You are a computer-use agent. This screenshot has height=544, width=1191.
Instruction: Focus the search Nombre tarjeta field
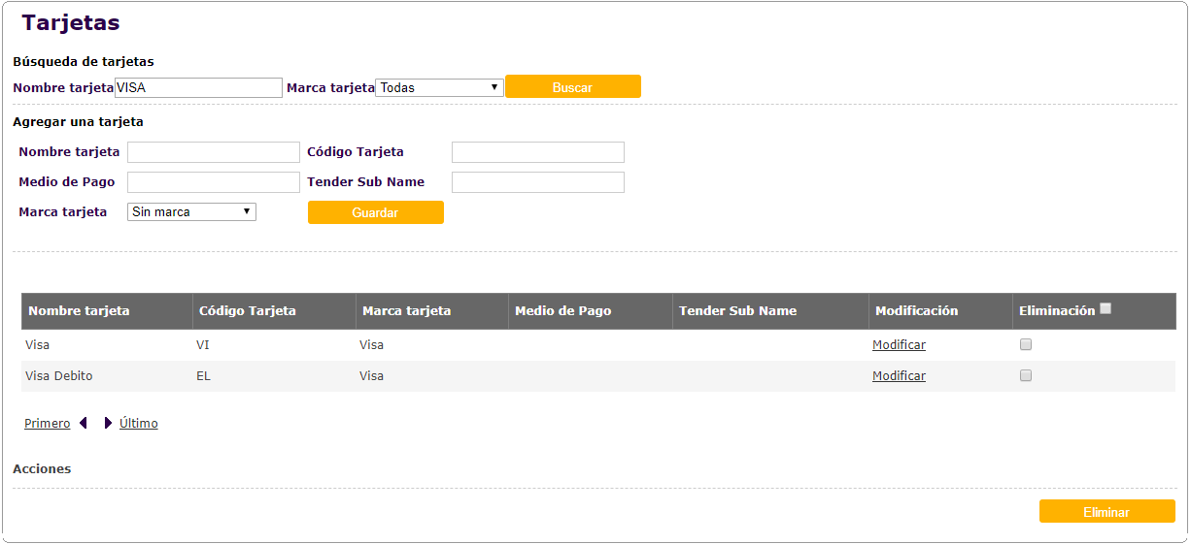point(198,87)
